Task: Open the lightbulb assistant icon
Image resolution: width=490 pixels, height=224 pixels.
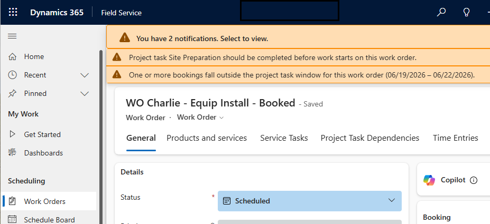Action: [466, 13]
